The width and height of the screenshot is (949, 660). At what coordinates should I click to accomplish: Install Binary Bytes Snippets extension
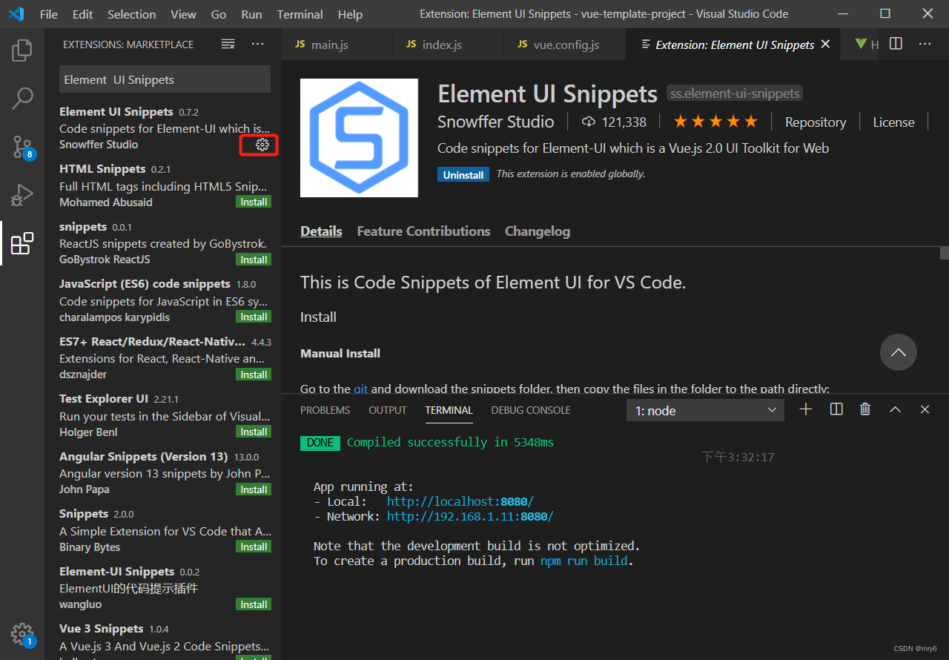click(254, 547)
